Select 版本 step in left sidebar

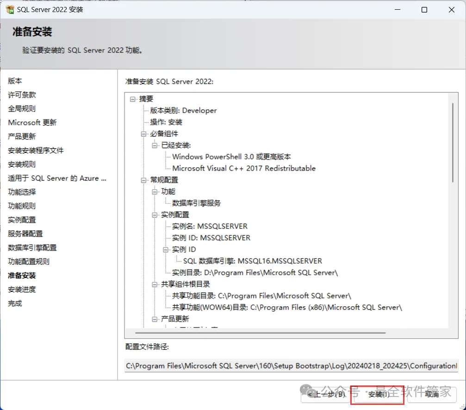[x=15, y=81]
